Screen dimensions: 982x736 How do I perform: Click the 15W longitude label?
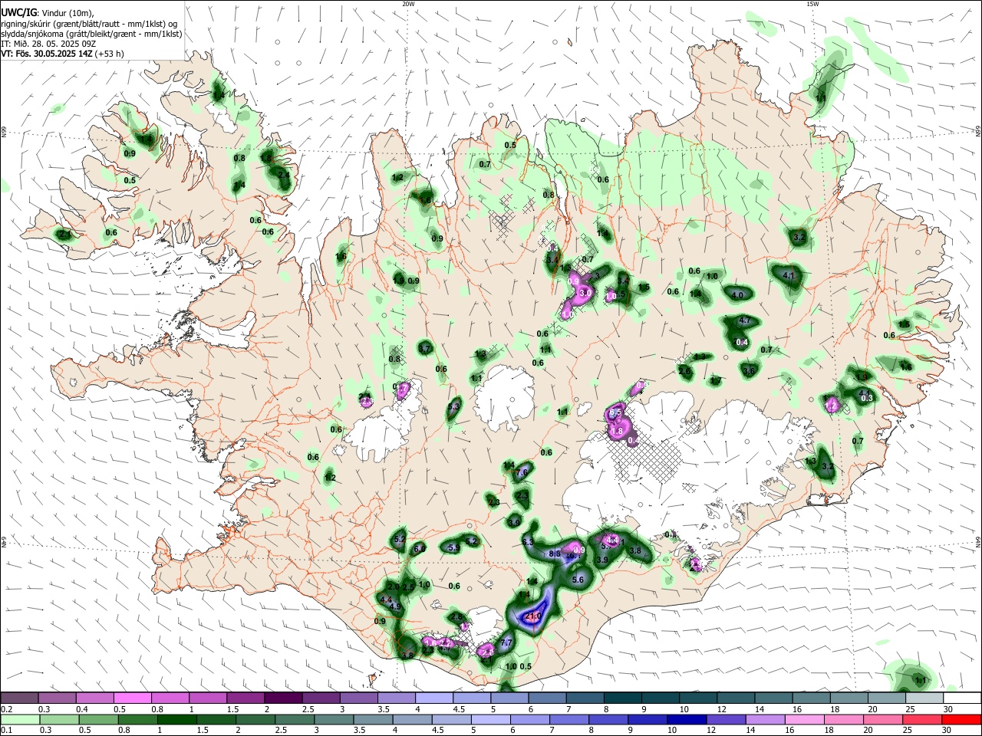(812, 4)
